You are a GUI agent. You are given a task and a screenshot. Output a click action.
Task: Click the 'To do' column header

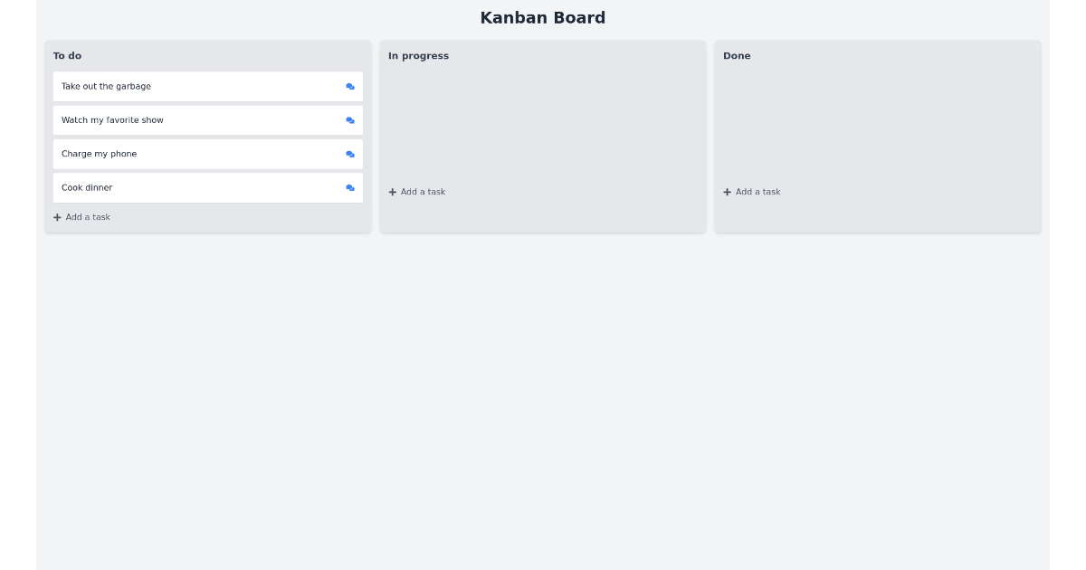67,55
